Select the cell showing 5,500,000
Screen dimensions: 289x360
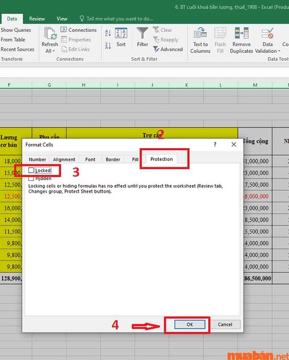(x=258, y=231)
